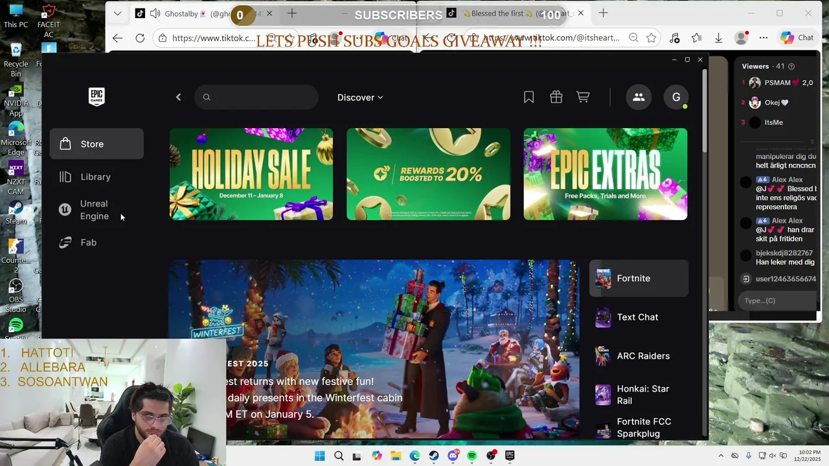Screen dimensions: 829x466
Task: Open the shopping cart icon
Action: [583, 97]
